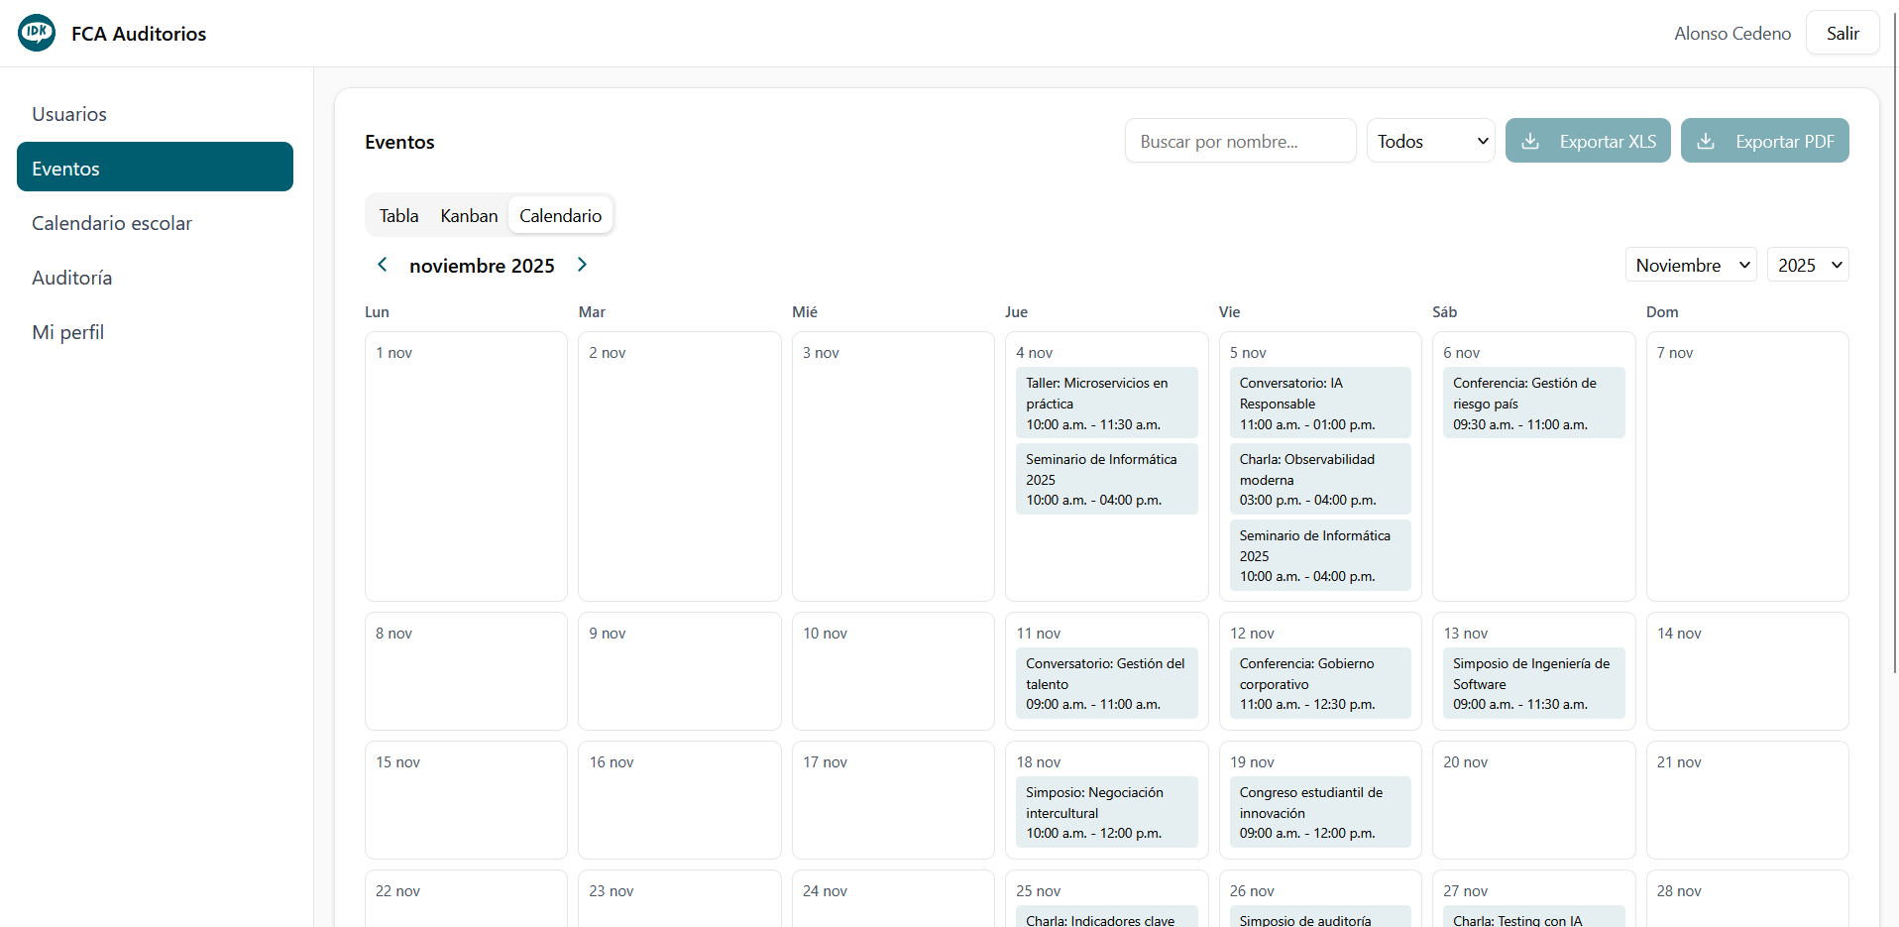Click the Eventos panel heading
This screenshot has width=1899, height=927.
(x=399, y=142)
